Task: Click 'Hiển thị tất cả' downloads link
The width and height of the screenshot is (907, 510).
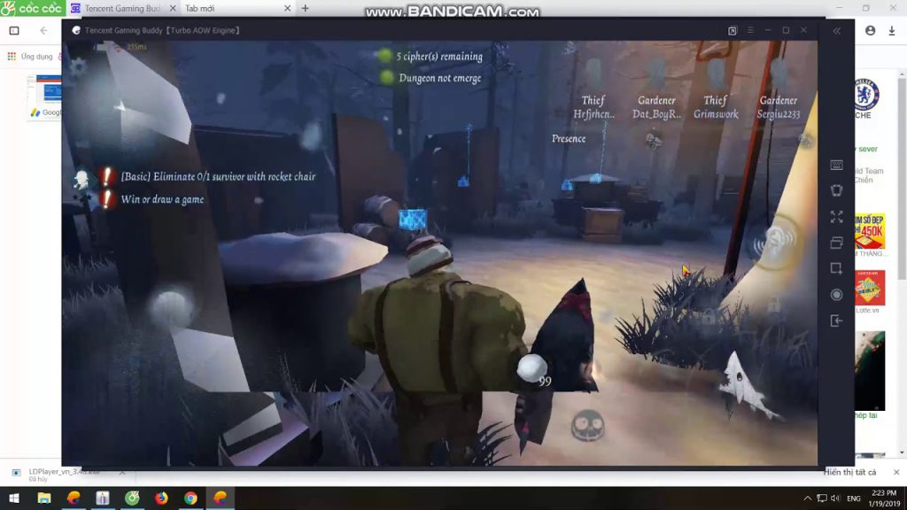Action: coord(849,473)
